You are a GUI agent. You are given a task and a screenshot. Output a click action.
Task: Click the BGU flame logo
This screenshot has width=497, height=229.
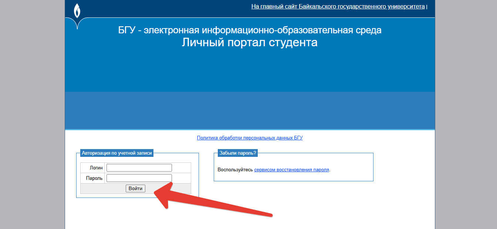click(77, 11)
